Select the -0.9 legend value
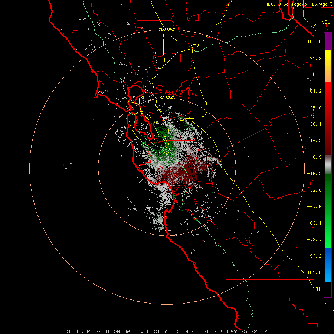This screenshot has width=334, height=334. tap(316, 157)
